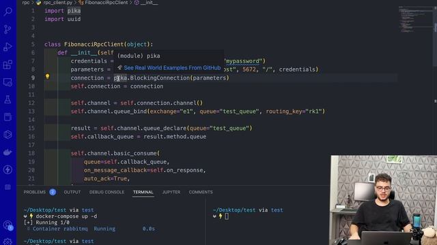Click the port number 5672 on line 8
The image size is (437, 245).
point(249,69)
